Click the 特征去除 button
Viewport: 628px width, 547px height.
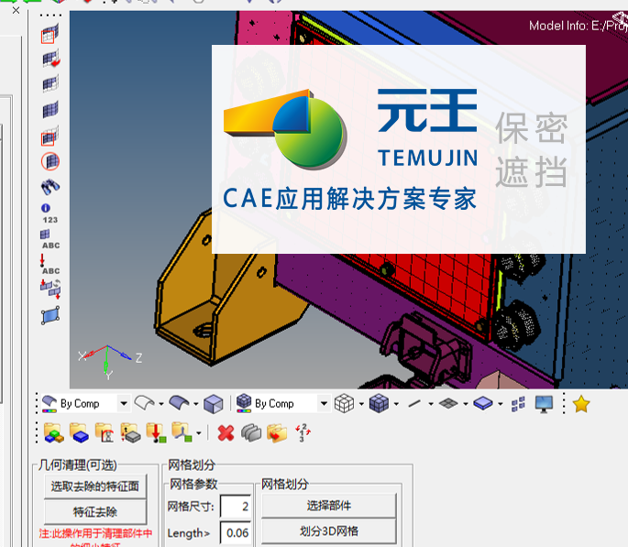(x=95, y=512)
